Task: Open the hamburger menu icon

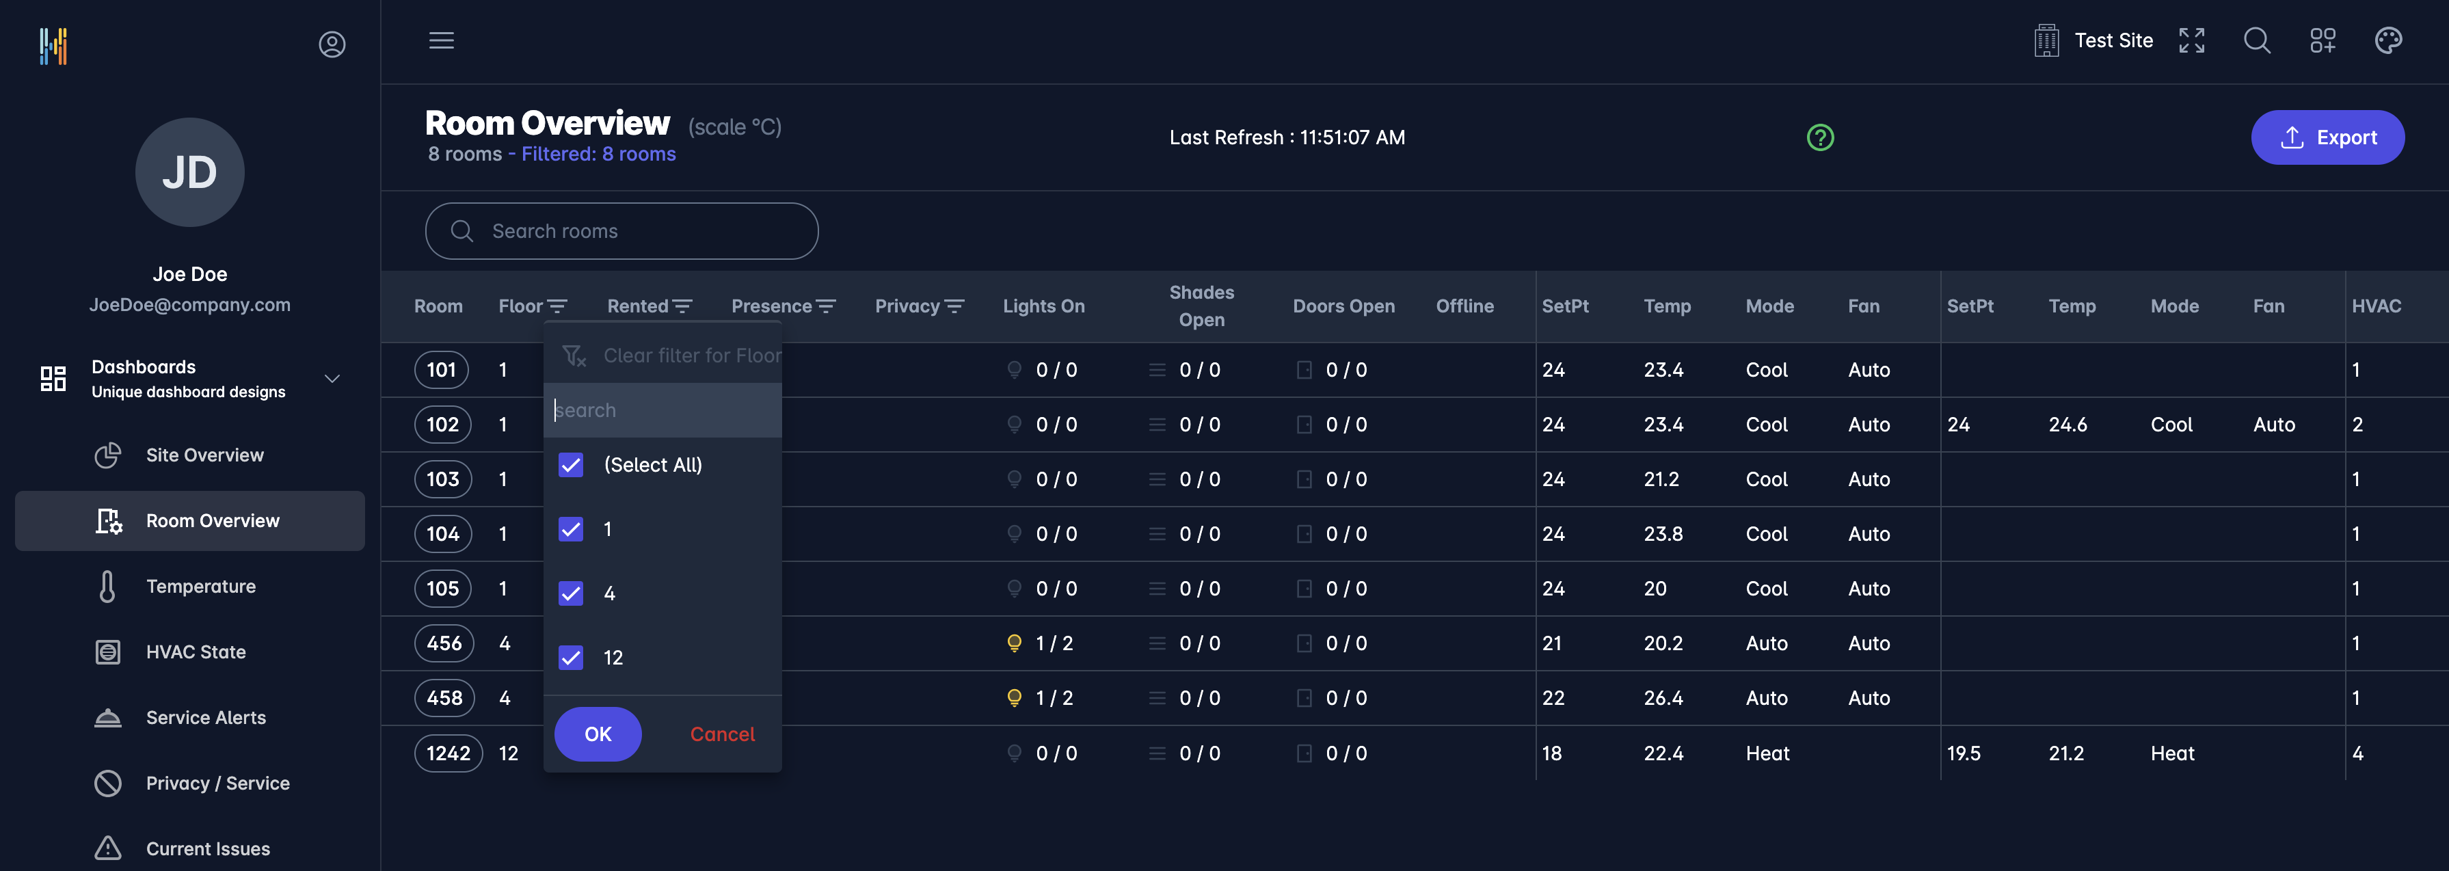Action: tap(441, 41)
